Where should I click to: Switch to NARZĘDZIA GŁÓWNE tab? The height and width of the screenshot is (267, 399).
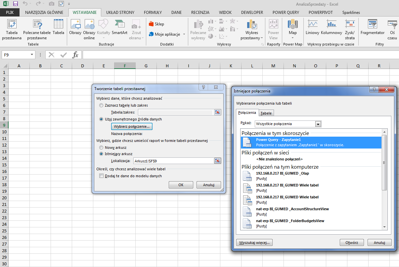tap(44, 13)
